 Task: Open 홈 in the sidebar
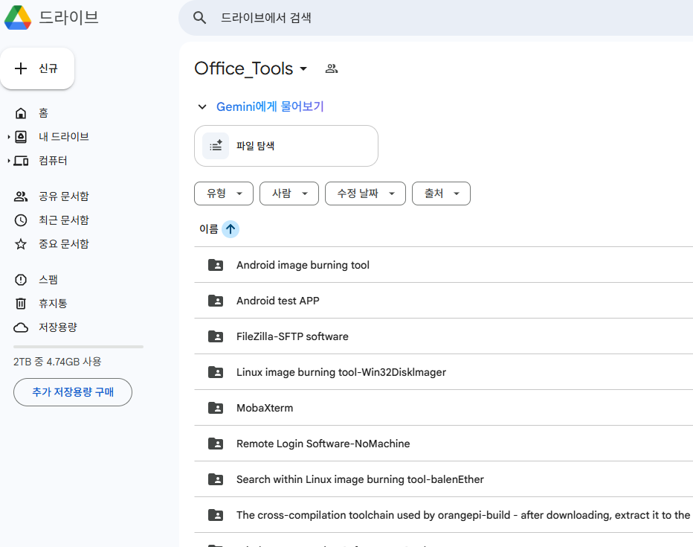(x=43, y=113)
